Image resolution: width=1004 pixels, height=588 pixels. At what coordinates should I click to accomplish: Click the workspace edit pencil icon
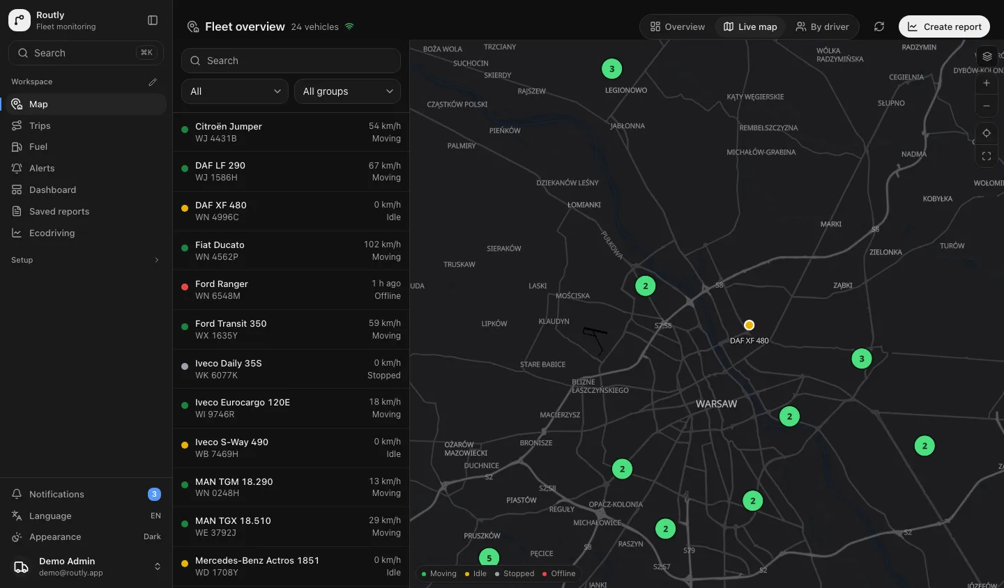(153, 82)
